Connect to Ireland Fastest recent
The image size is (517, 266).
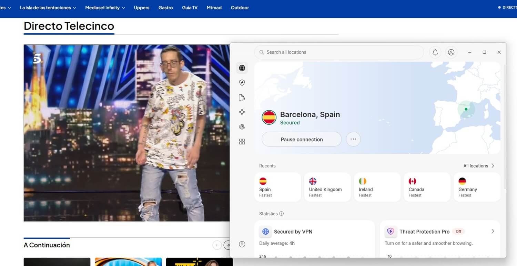point(377,187)
